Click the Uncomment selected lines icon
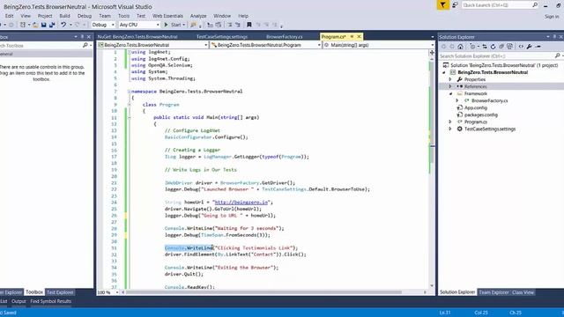The width and height of the screenshot is (564, 317). [238, 25]
